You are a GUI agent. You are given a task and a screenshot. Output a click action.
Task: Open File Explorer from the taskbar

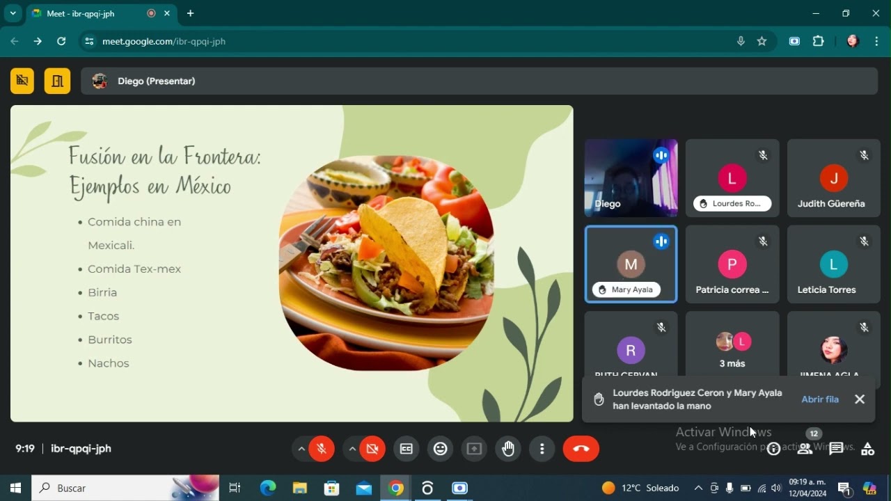[x=300, y=488]
